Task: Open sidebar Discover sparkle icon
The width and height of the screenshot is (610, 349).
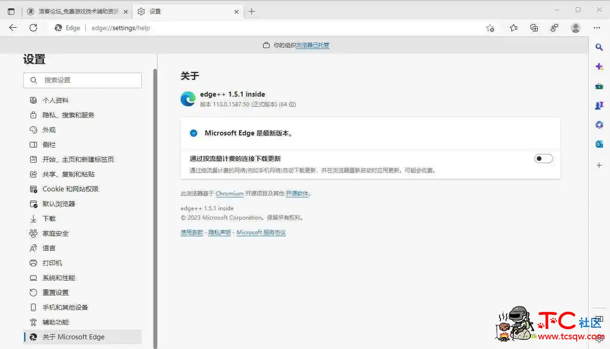Action: pos(599,67)
